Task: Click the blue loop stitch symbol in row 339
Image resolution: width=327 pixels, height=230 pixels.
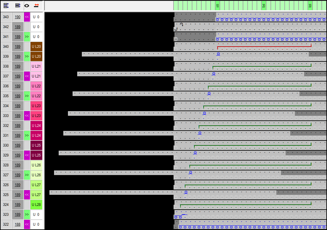Action: (218, 54)
